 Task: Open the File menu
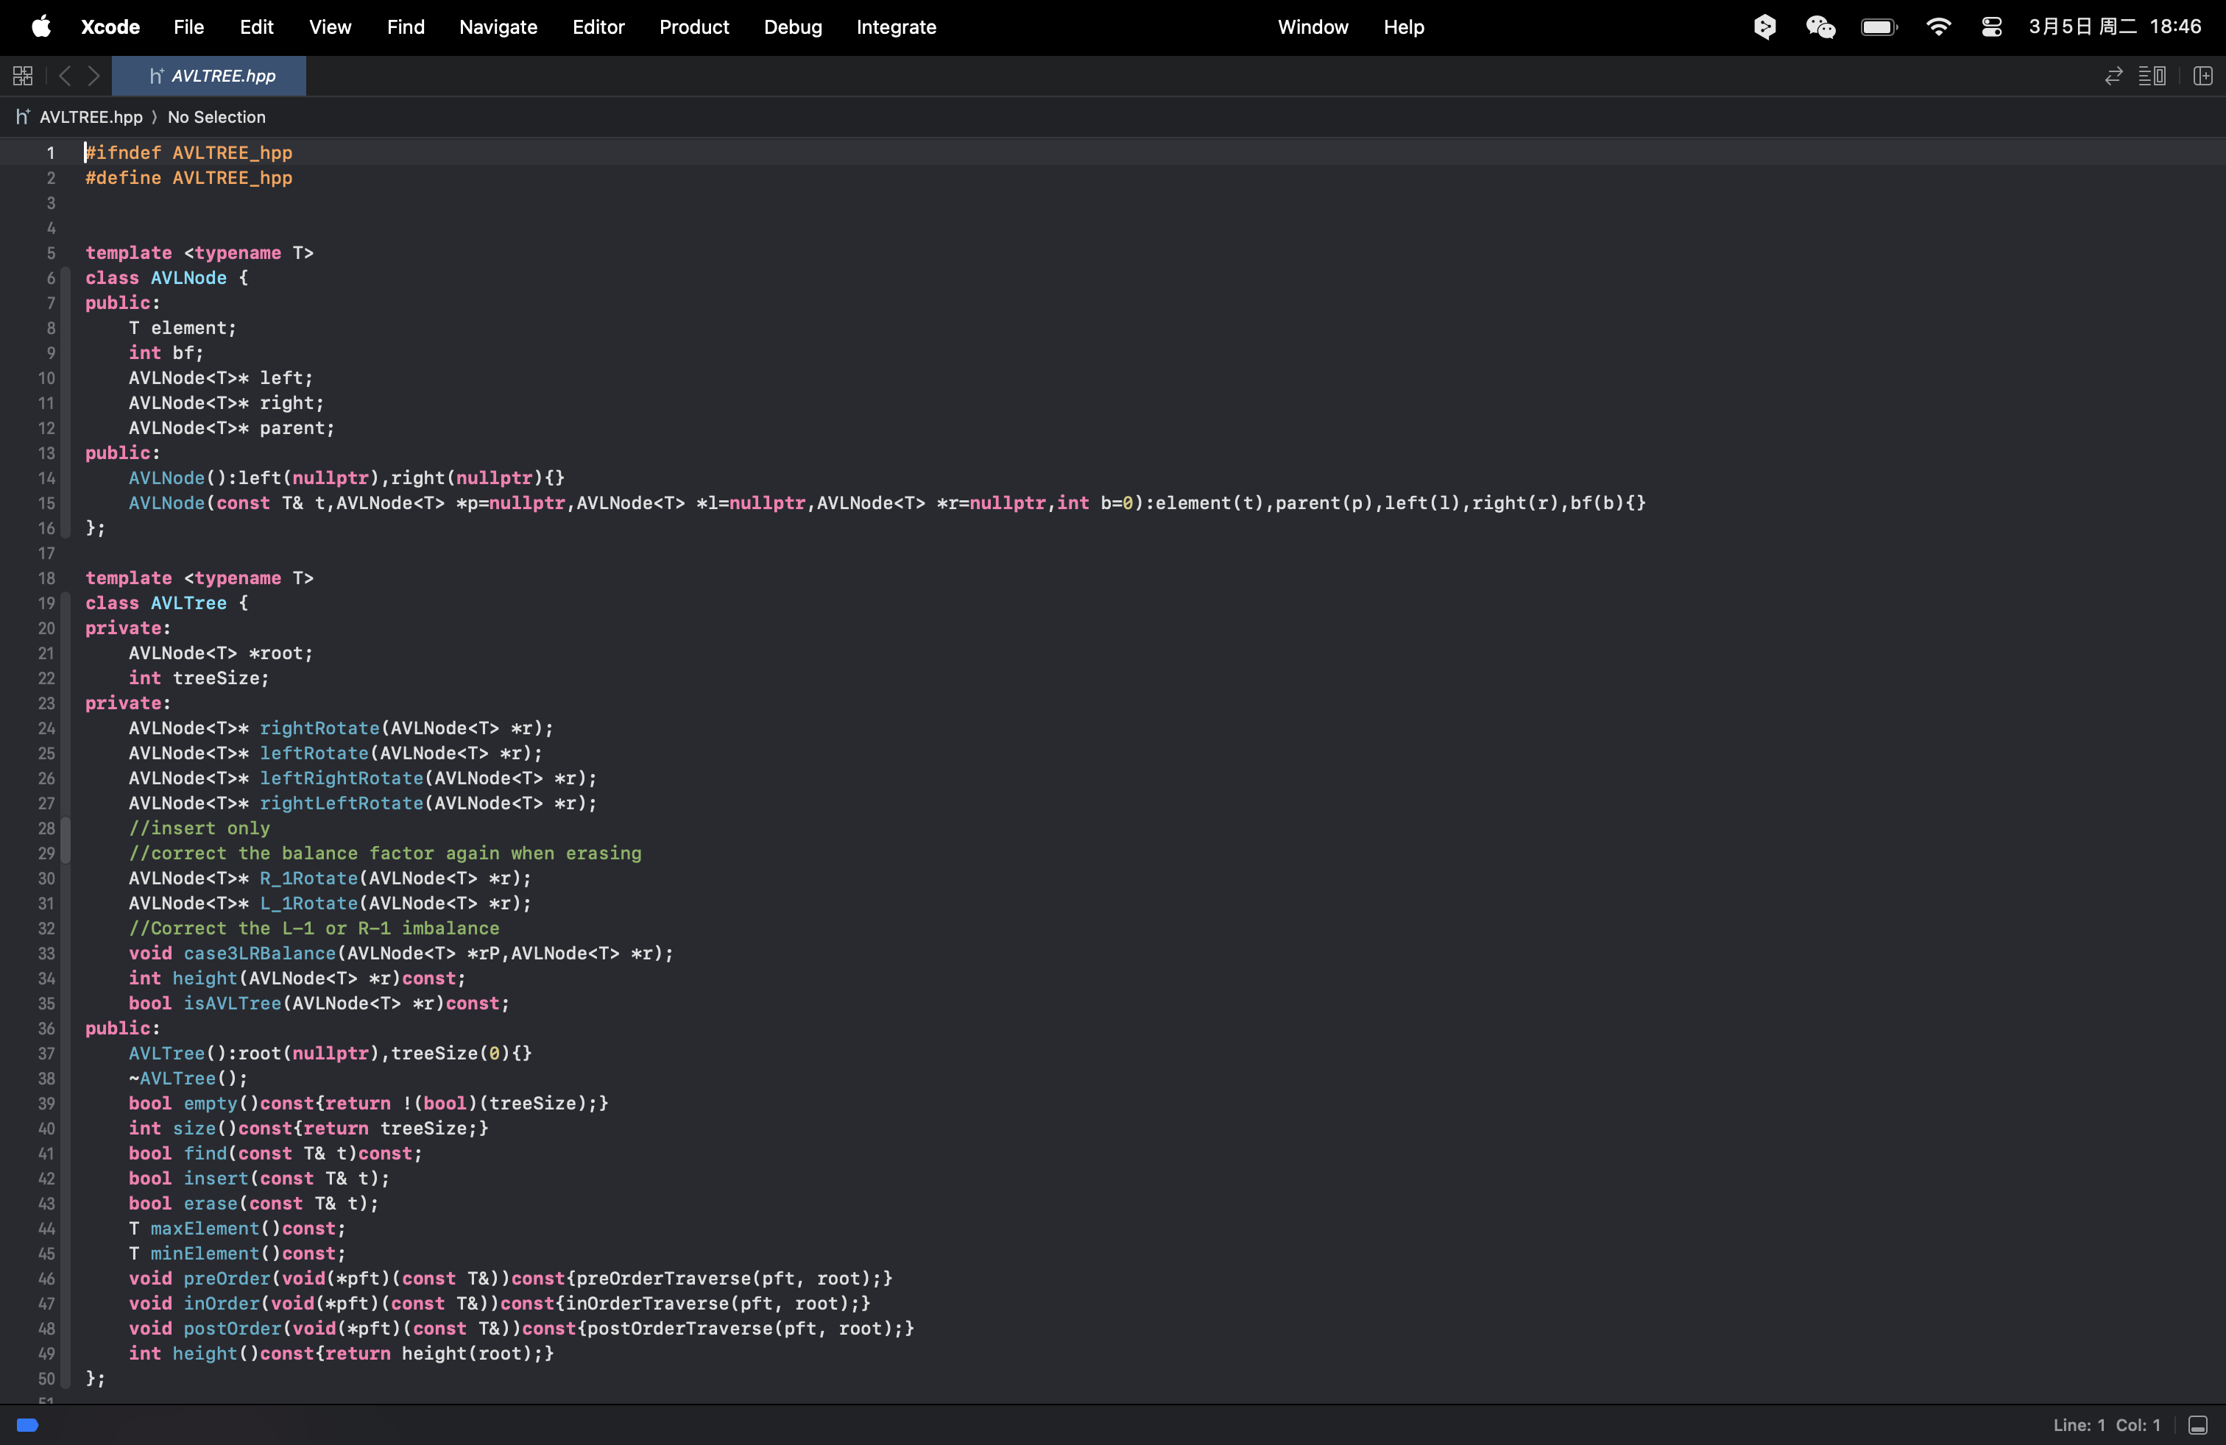pyautogui.click(x=188, y=27)
